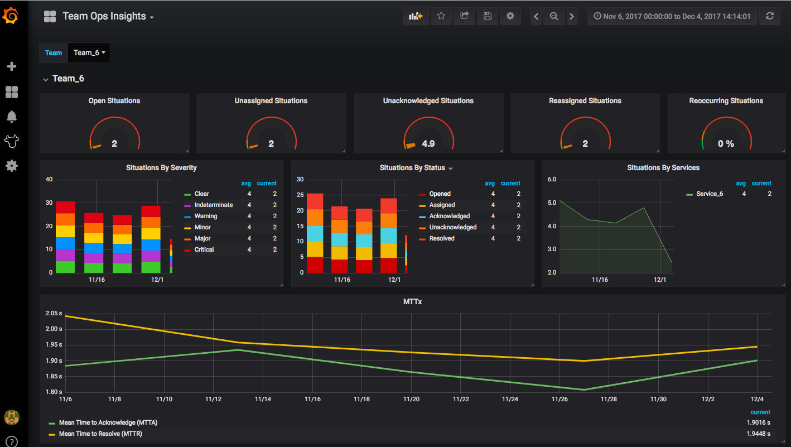Click the Unassigned Situations panel title
The height and width of the screenshot is (447, 791).
tap(271, 101)
